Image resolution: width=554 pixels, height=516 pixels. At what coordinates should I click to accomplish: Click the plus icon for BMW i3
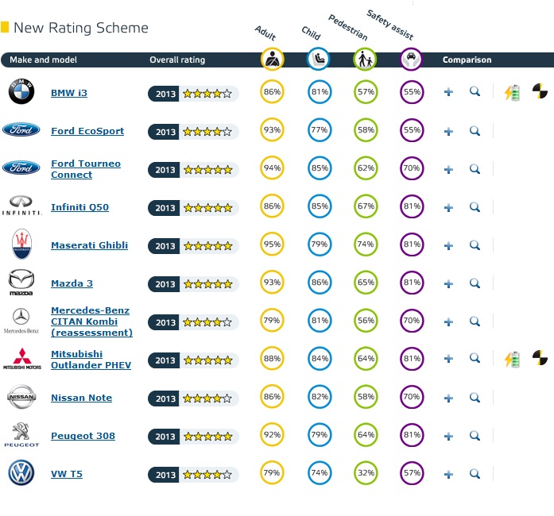pos(448,92)
